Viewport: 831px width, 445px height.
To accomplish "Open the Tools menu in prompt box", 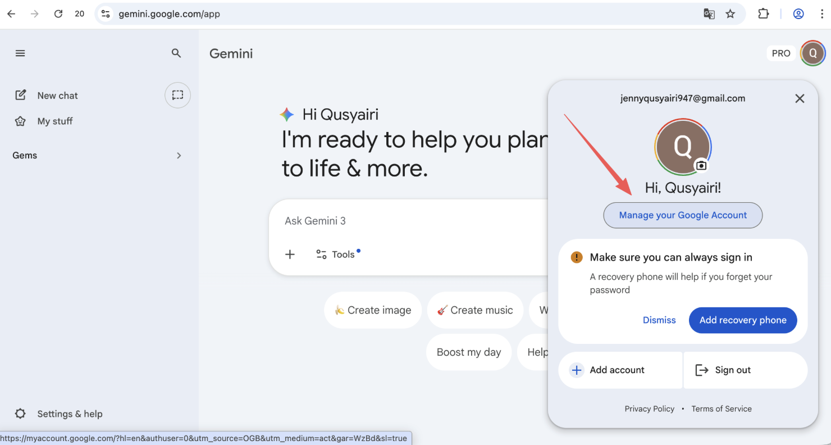I will tap(338, 255).
